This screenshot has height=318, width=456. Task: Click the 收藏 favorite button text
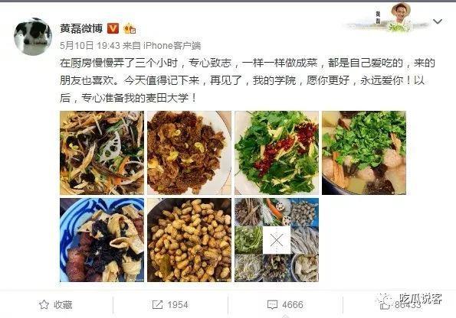[x=63, y=305]
